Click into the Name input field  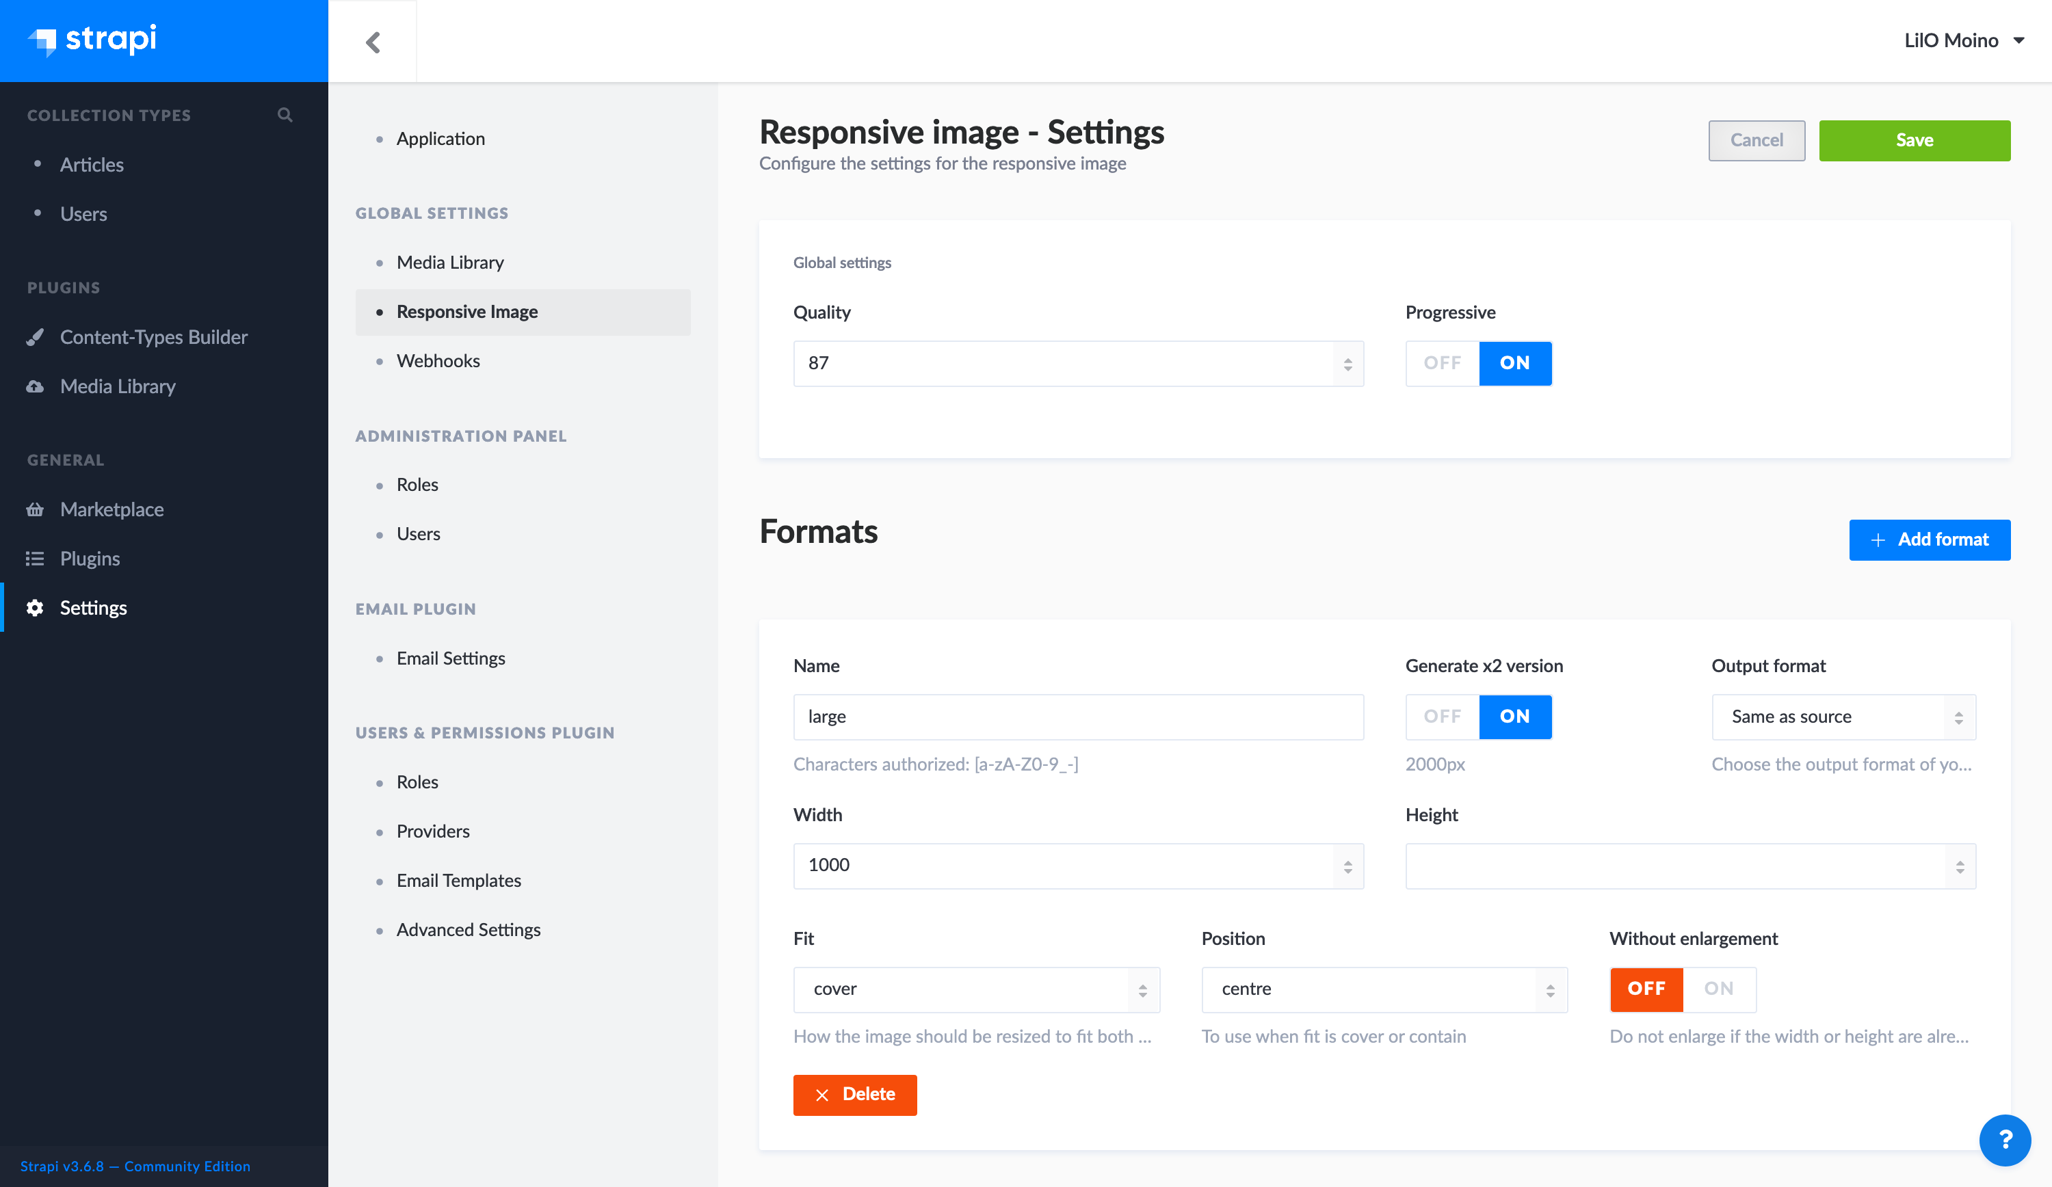pos(1077,717)
